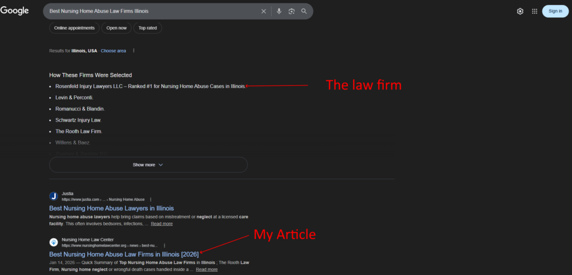Clear the search box with X icon

tap(264, 11)
